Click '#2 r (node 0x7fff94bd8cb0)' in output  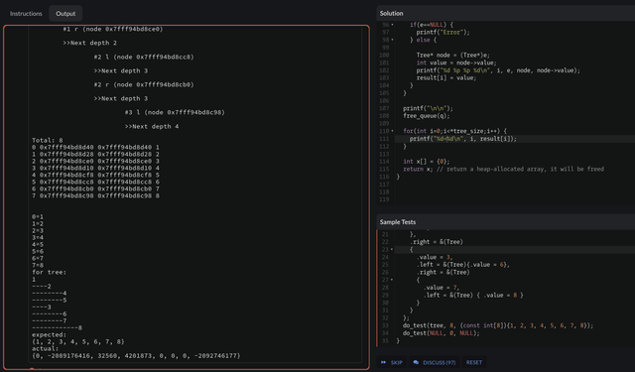(144, 84)
